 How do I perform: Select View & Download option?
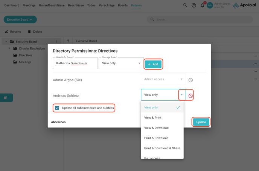(156, 128)
